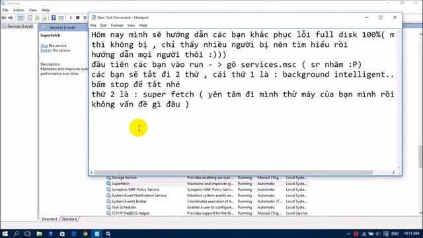The image size is (423, 238).
Task: Open the File menu in Services window
Action: [5, 11]
